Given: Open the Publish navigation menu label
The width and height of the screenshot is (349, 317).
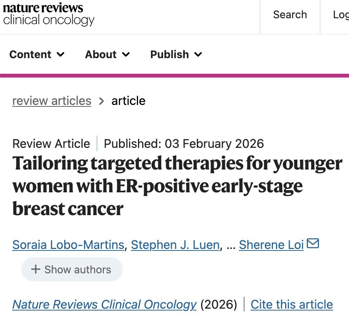Looking at the screenshot, I should tap(170, 54).
